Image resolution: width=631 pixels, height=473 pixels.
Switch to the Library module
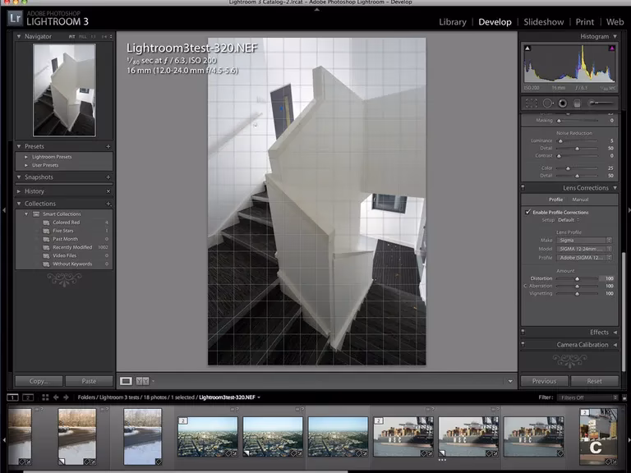[x=452, y=22]
